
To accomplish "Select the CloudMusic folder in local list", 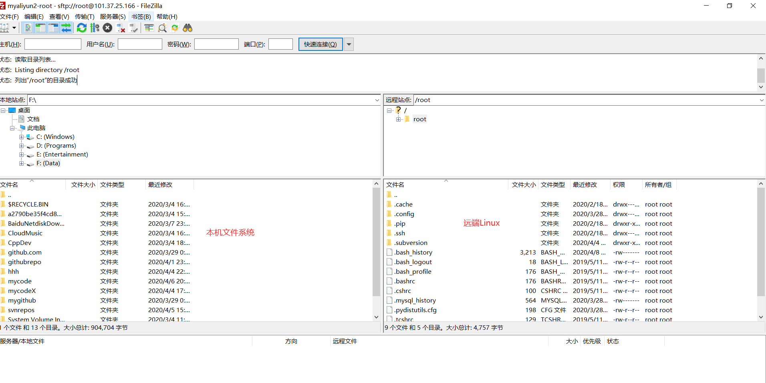I will [25, 233].
